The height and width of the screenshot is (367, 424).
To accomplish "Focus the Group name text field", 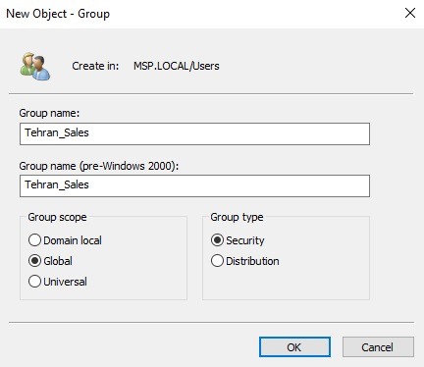I will pos(194,133).
